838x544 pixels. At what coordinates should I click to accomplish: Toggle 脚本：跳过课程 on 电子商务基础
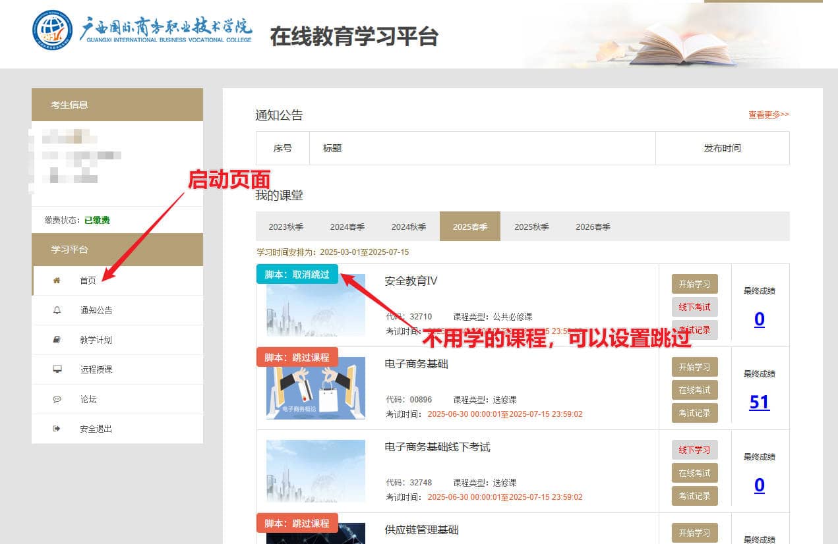point(297,358)
